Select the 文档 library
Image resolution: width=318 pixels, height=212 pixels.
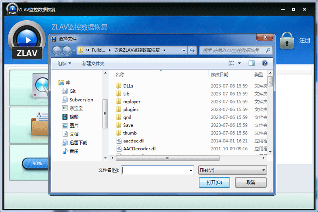(x=70, y=134)
